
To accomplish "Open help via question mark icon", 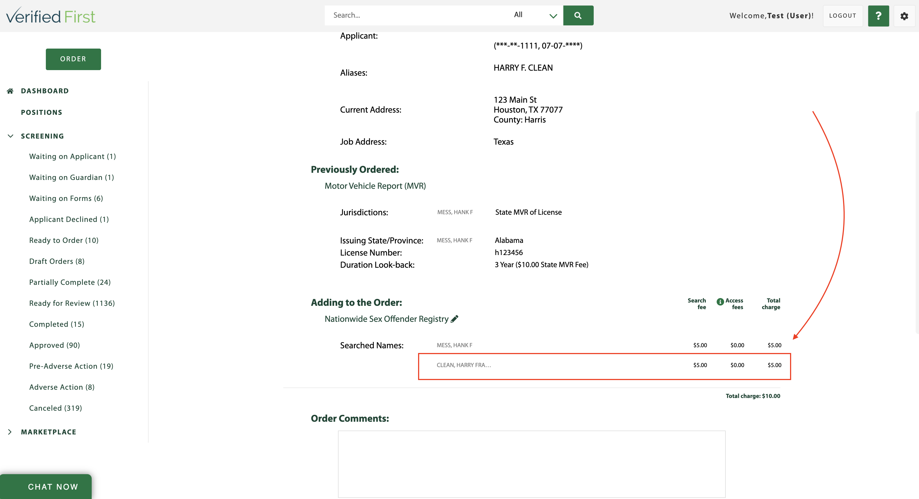I will pyautogui.click(x=878, y=16).
